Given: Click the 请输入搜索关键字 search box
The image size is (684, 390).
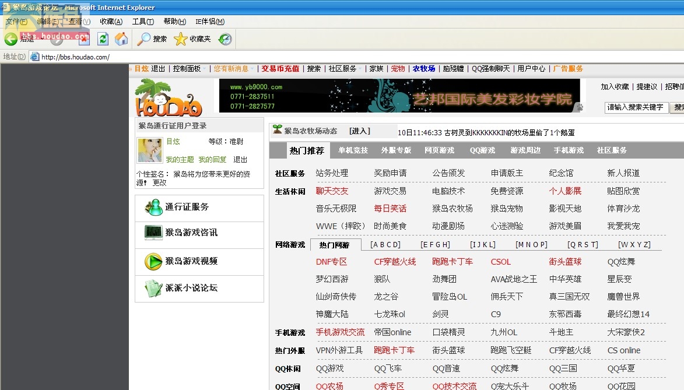Looking at the screenshot, I should tap(636, 107).
